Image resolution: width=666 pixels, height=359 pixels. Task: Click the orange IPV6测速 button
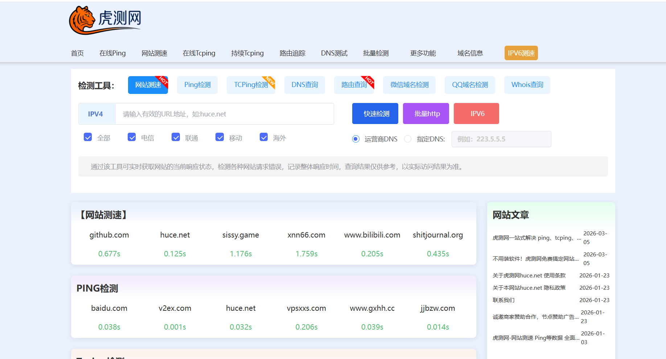[x=521, y=53]
